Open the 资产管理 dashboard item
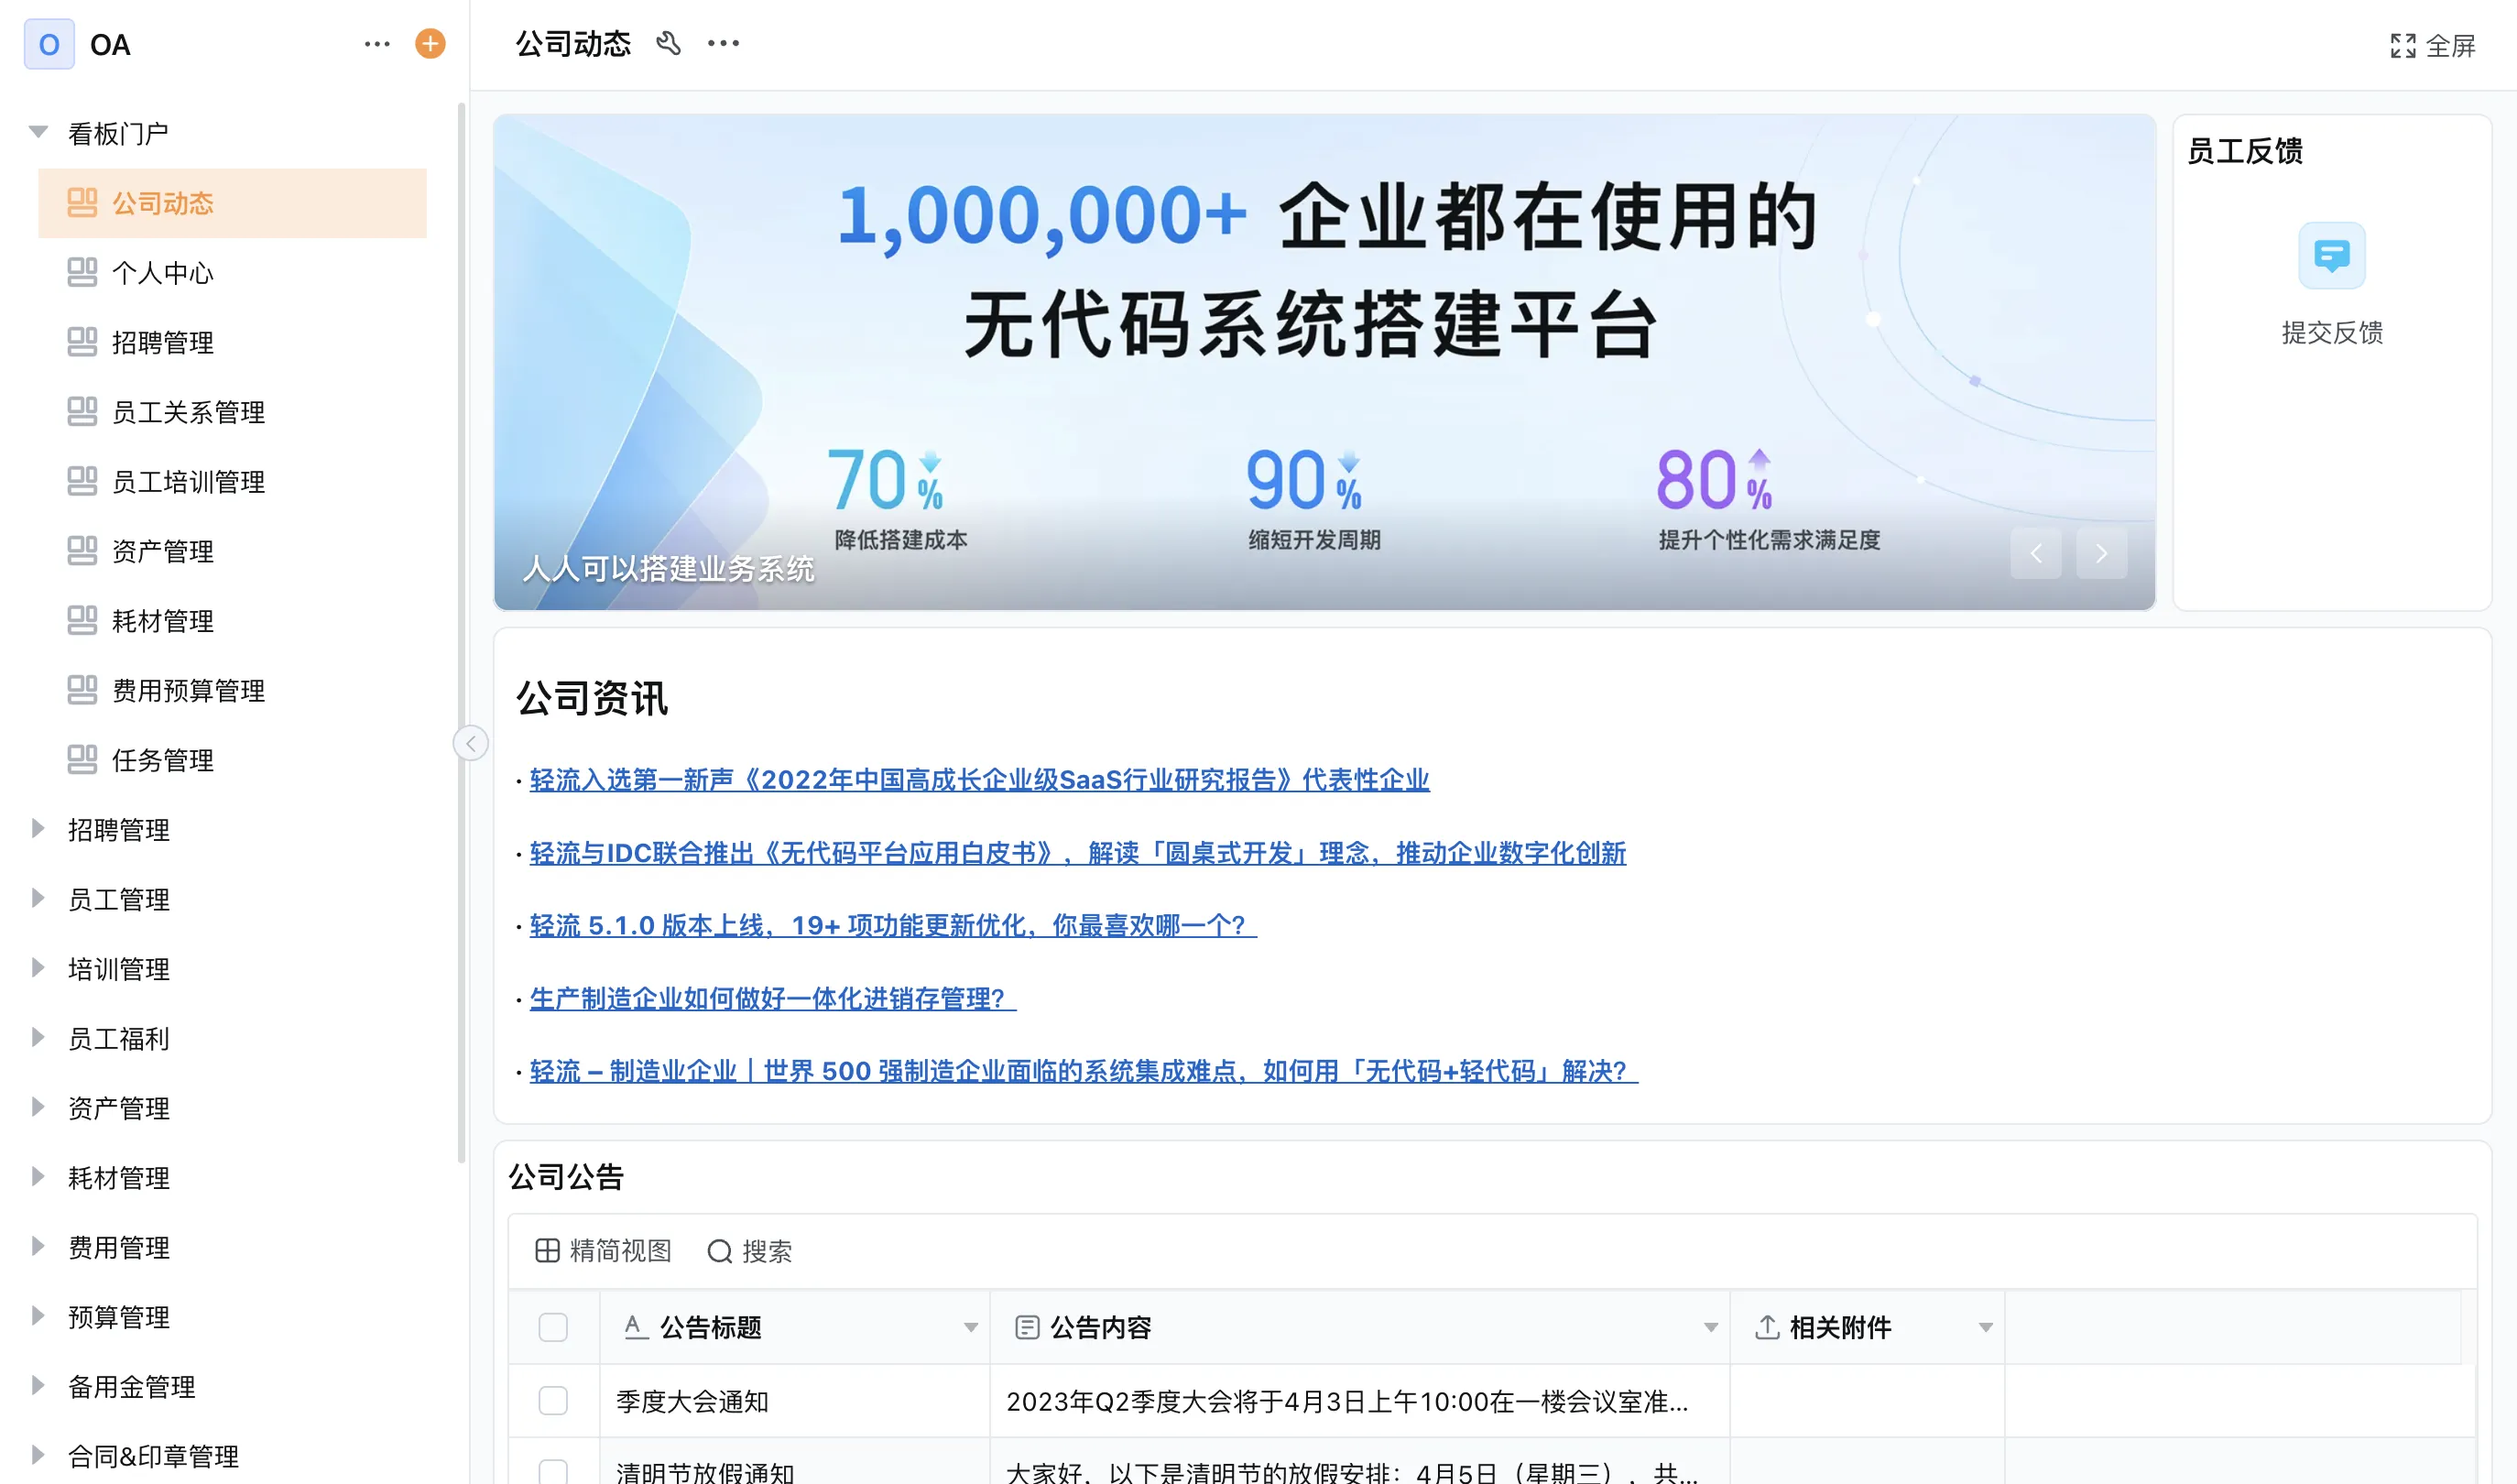This screenshot has height=1484, width=2517. [162, 551]
